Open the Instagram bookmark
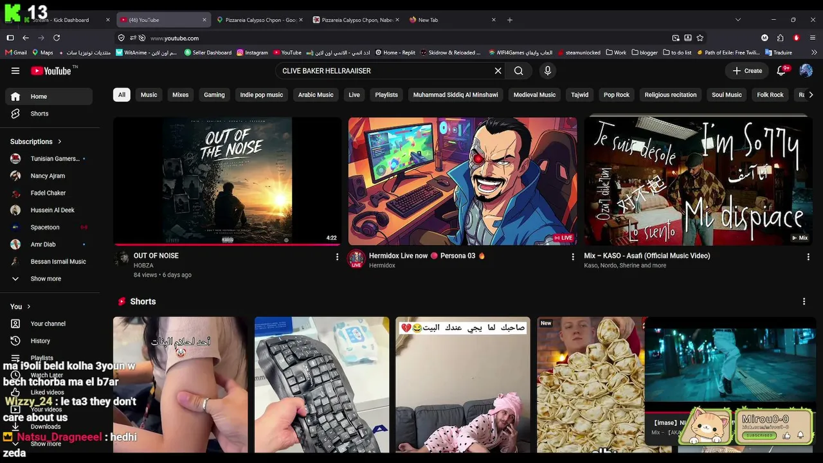 click(x=252, y=53)
